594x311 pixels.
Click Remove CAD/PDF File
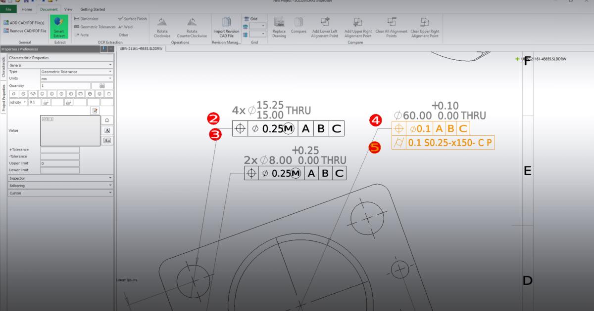[x=25, y=31]
